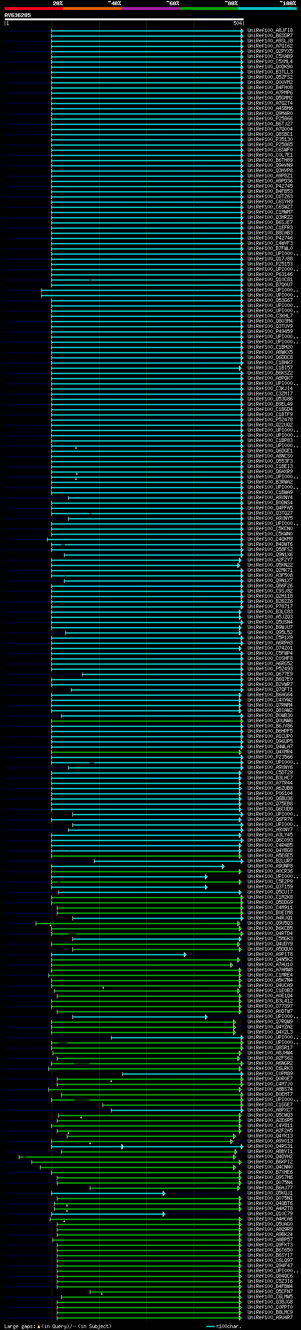Click the query name AV636285
Viewport: 301px width, 1330px height.
(x=17, y=15)
